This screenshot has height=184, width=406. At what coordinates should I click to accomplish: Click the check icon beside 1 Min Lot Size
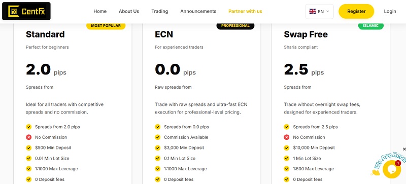(x=287, y=158)
